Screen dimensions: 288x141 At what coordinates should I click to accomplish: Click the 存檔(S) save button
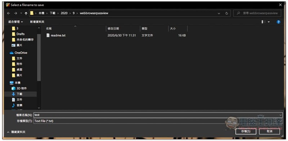(246, 131)
